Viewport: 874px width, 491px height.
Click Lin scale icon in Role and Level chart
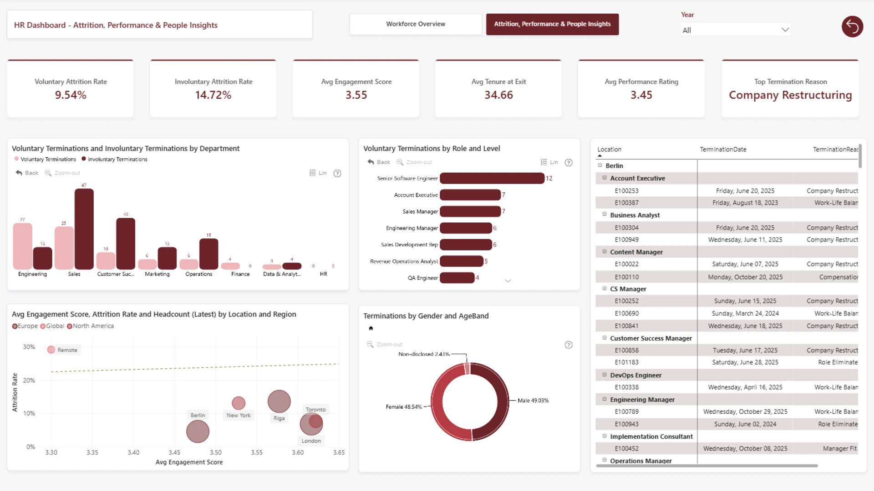549,162
